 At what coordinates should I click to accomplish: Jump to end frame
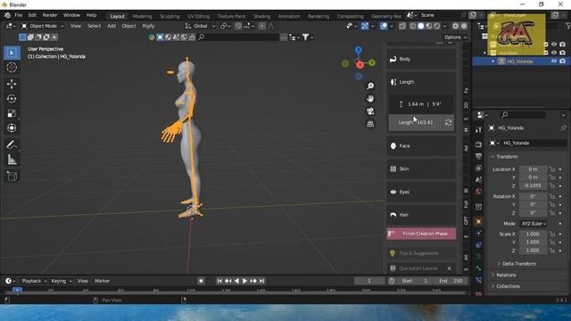(x=261, y=281)
